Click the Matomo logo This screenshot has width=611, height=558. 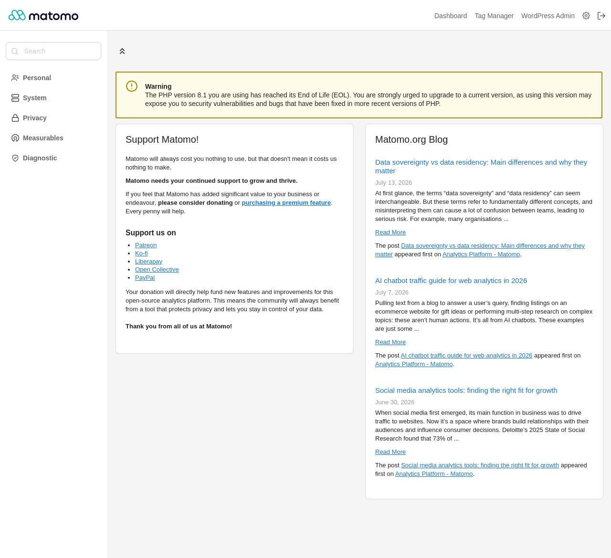[43, 15]
